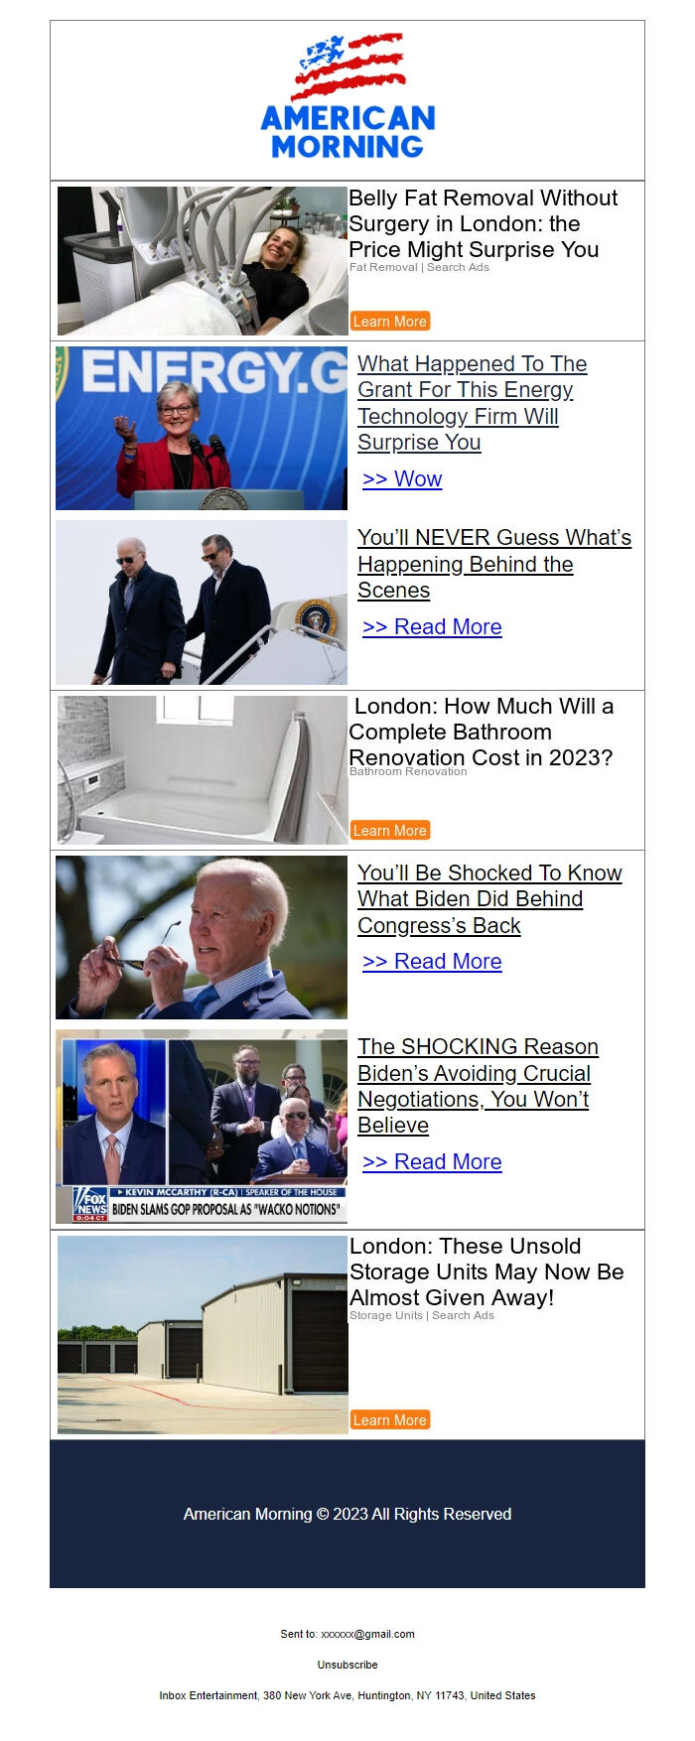
Task: Click Read More under Congress headline
Action: [432, 961]
